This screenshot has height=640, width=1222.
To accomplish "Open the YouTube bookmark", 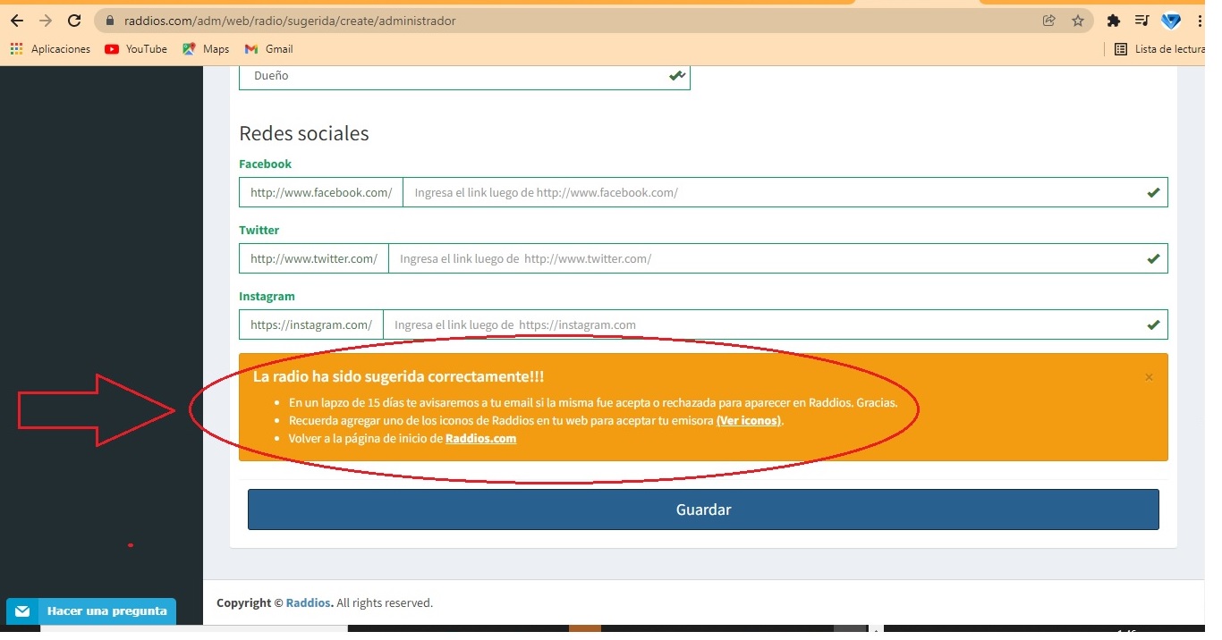I will click(136, 49).
